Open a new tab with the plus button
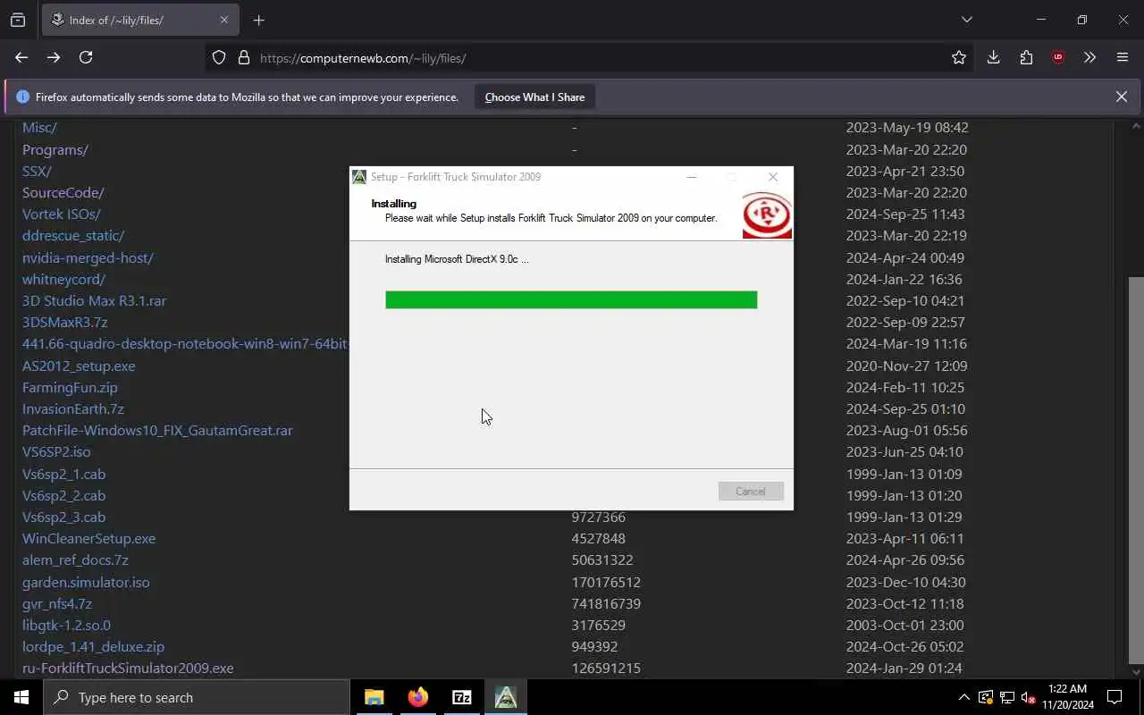The height and width of the screenshot is (715, 1144). (x=259, y=20)
